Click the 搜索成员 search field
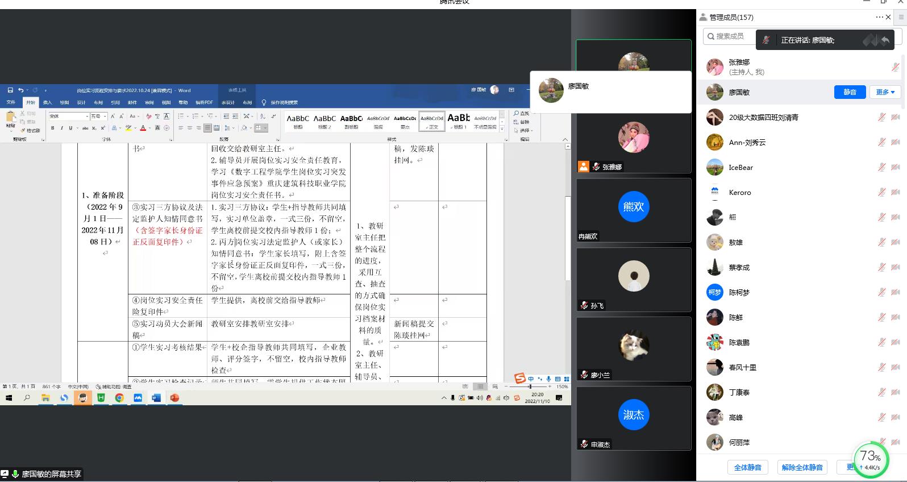The width and height of the screenshot is (907, 482). [730, 36]
